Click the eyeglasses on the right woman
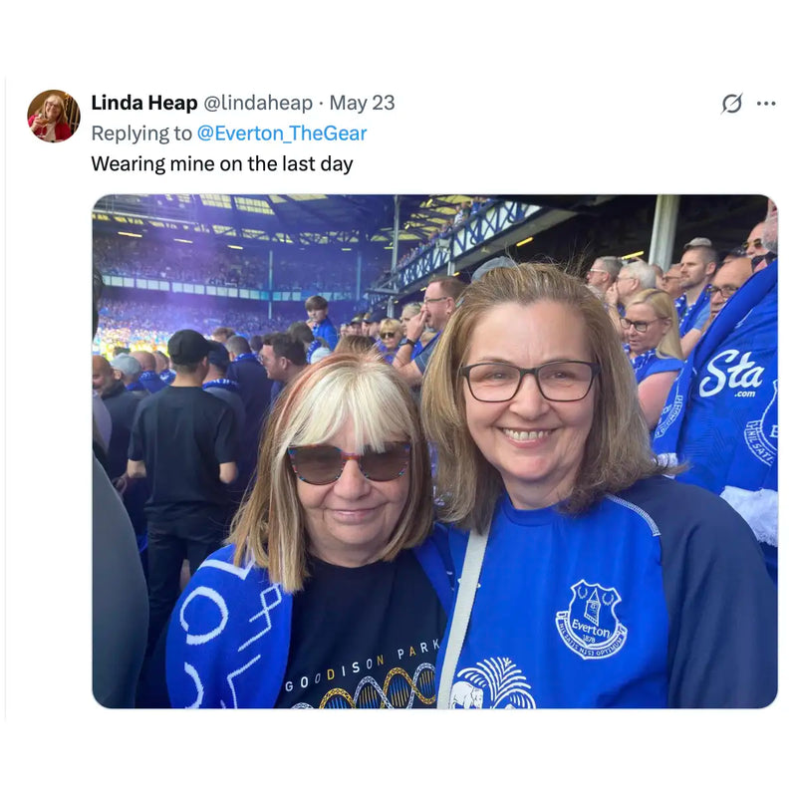This screenshot has height=797, width=797. tap(529, 382)
